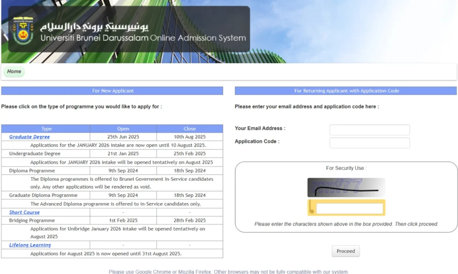Screen dimensions: 458x274
Task: Open the Home menu item
Action: coord(14,71)
